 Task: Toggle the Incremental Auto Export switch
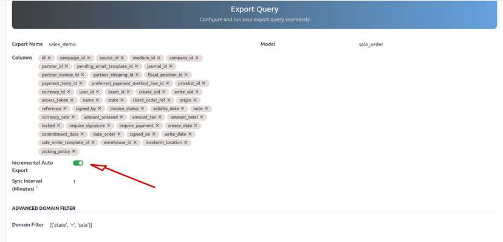click(x=78, y=163)
